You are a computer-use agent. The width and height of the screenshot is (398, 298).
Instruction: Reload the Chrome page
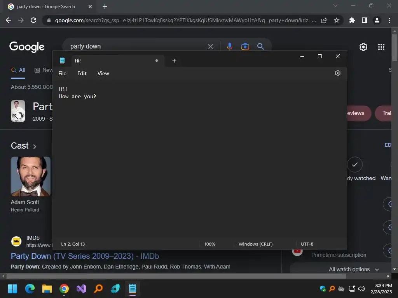pos(33,20)
